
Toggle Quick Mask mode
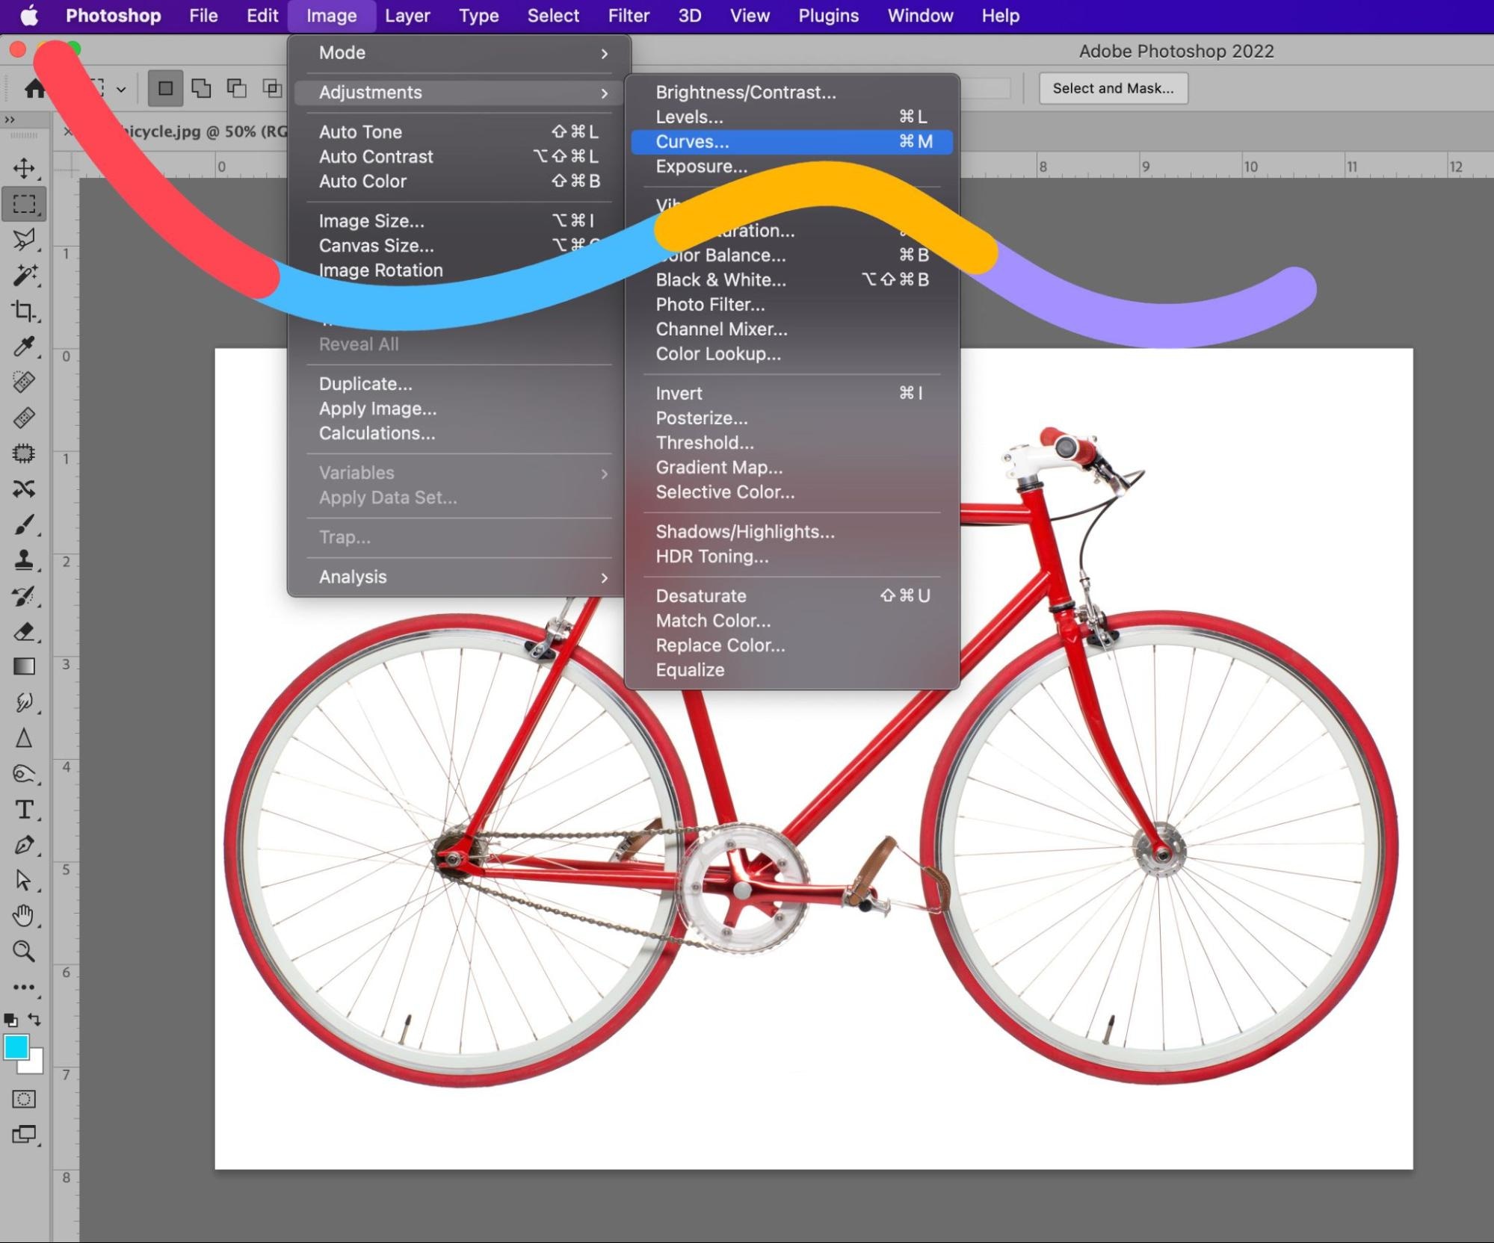click(24, 1099)
